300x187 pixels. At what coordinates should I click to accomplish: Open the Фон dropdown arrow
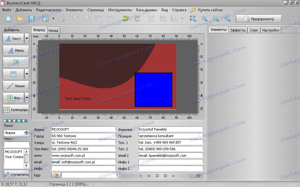(x=27, y=98)
